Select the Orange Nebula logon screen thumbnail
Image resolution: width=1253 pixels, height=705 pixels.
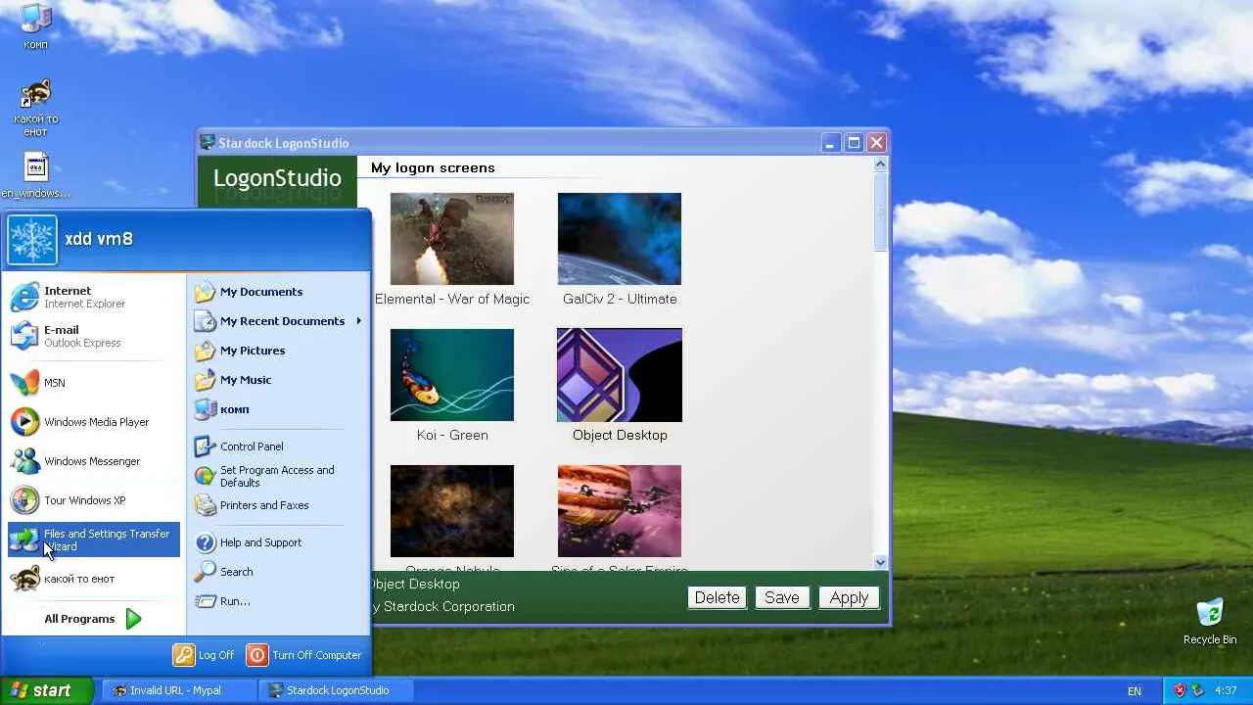coord(452,511)
